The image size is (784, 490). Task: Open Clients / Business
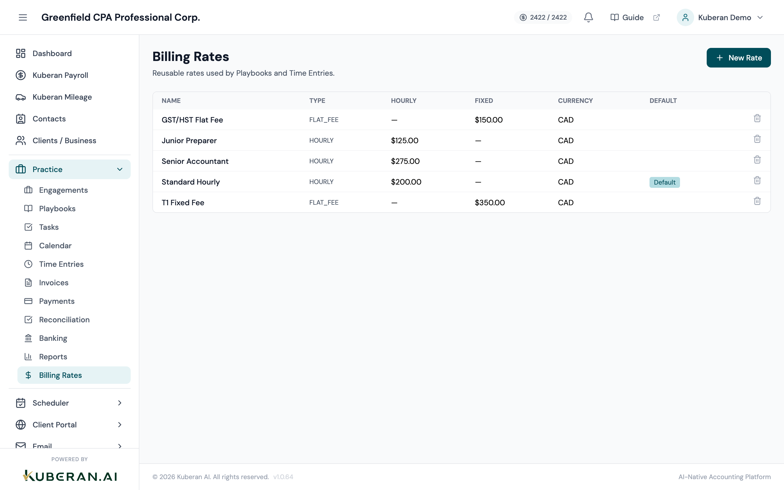[x=70, y=140]
